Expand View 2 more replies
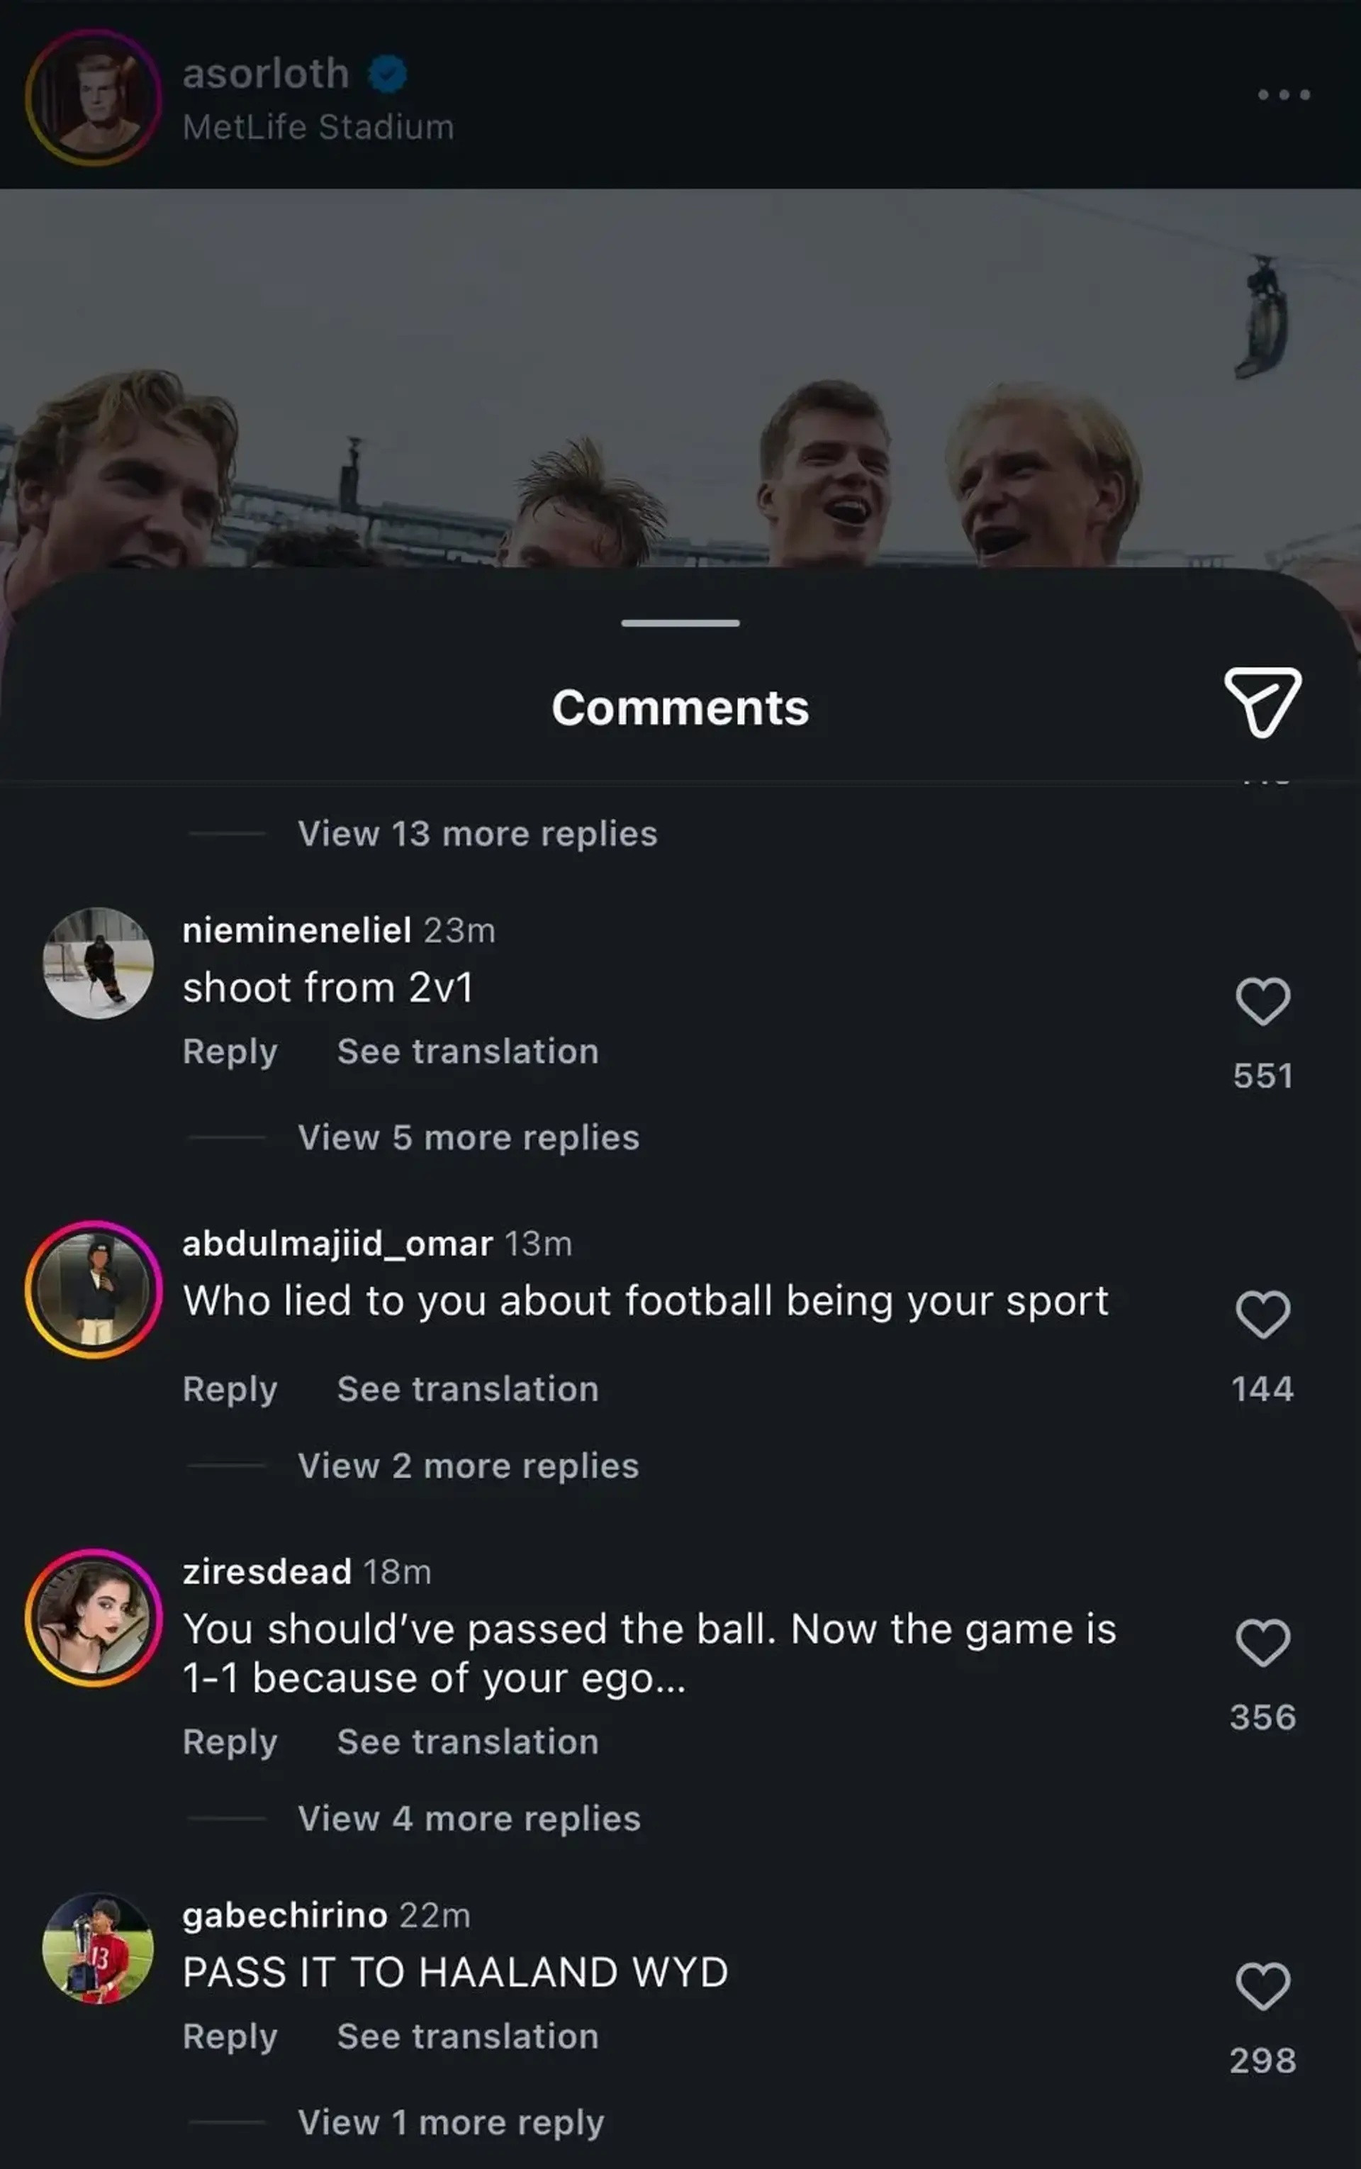 468,1466
